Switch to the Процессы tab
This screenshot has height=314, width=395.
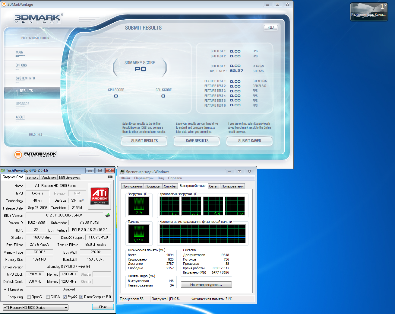pyautogui.click(x=153, y=186)
